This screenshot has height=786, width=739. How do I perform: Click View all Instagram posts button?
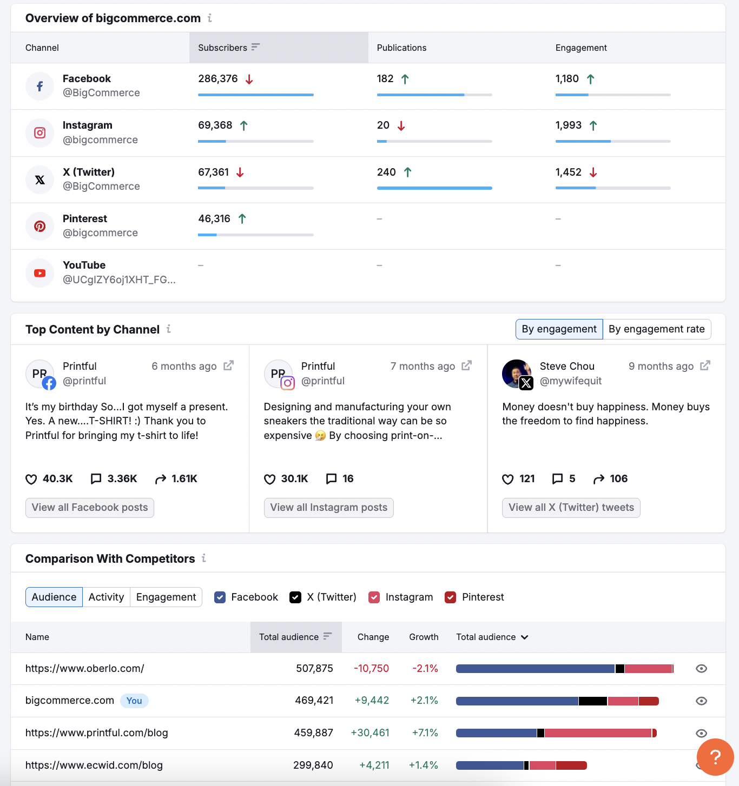click(328, 508)
